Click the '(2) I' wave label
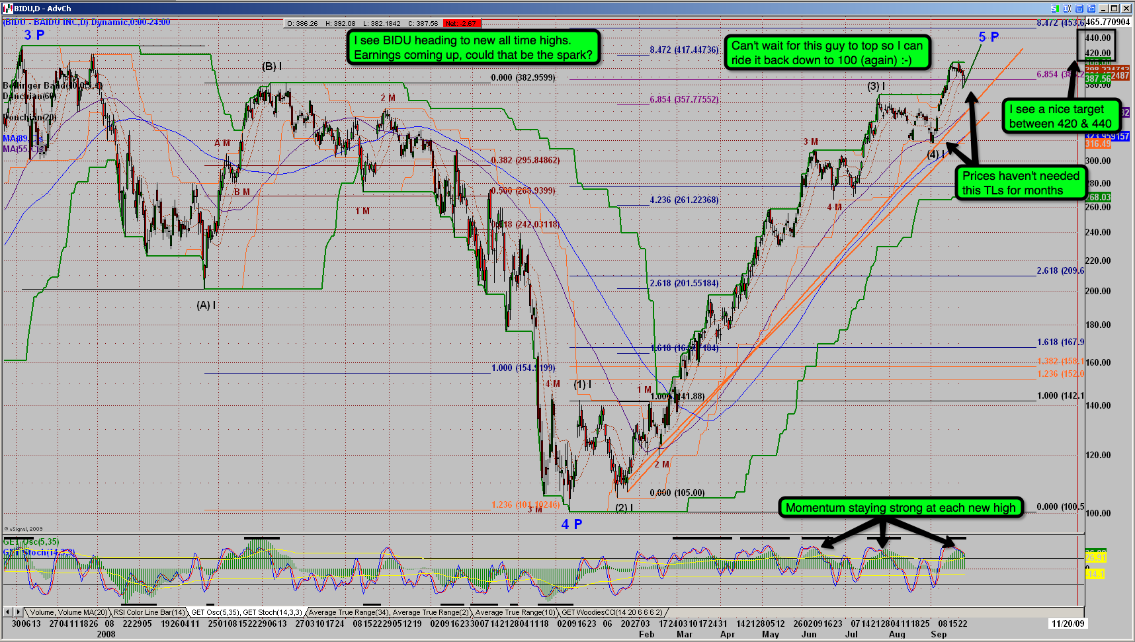Image resolution: width=1135 pixels, height=642 pixels. tap(624, 508)
